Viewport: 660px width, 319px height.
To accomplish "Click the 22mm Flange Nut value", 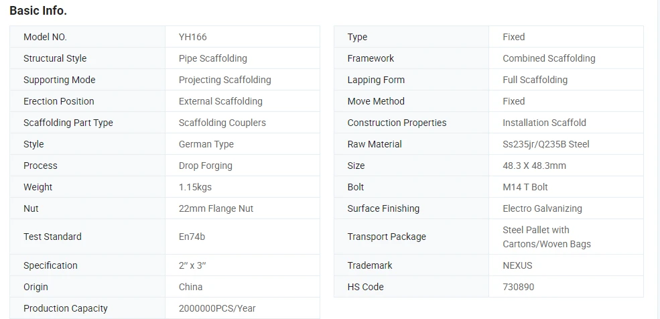I will (x=216, y=208).
